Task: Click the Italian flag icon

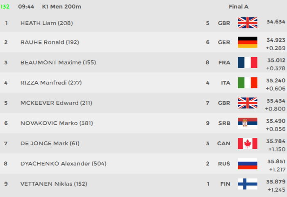Action: [248, 82]
